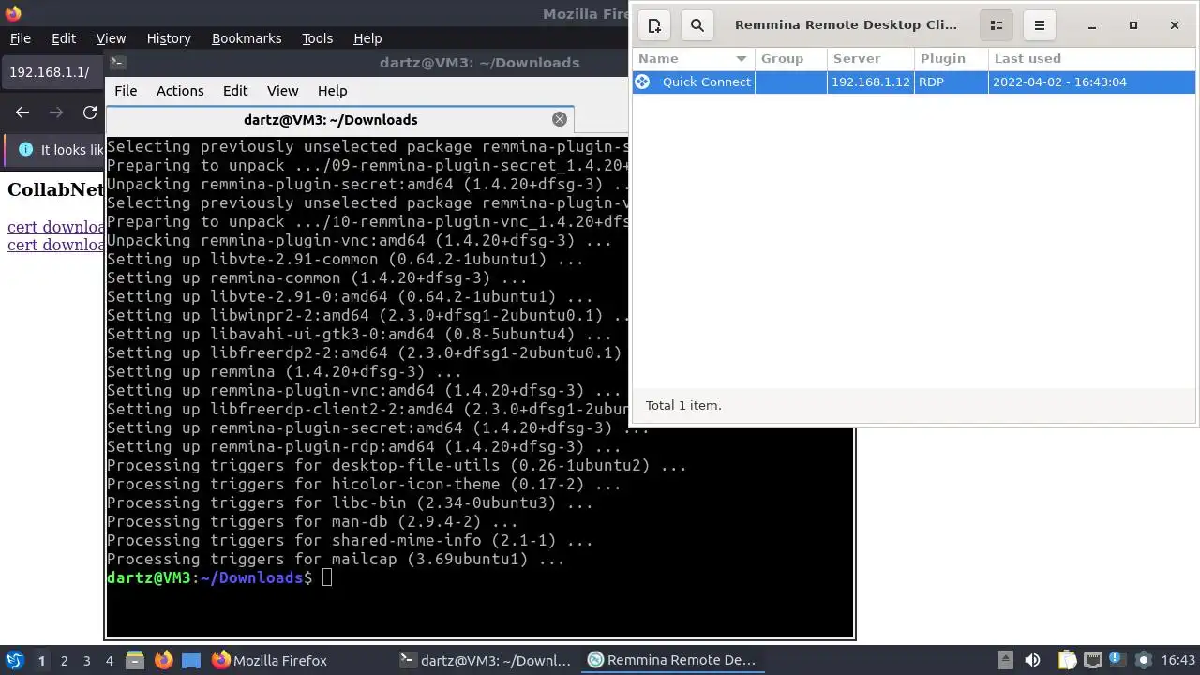Screen dimensions: 1200x675
Task: Go back in Firefox
Action: pos(22,112)
